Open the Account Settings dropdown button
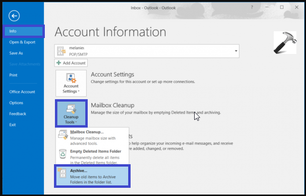Image resolution: width=306 pixels, height=196 pixels. pyautogui.click(x=71, y=82)
